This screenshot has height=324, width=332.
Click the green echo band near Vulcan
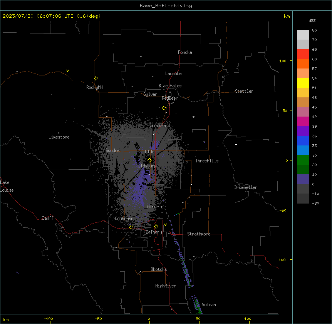197,304
